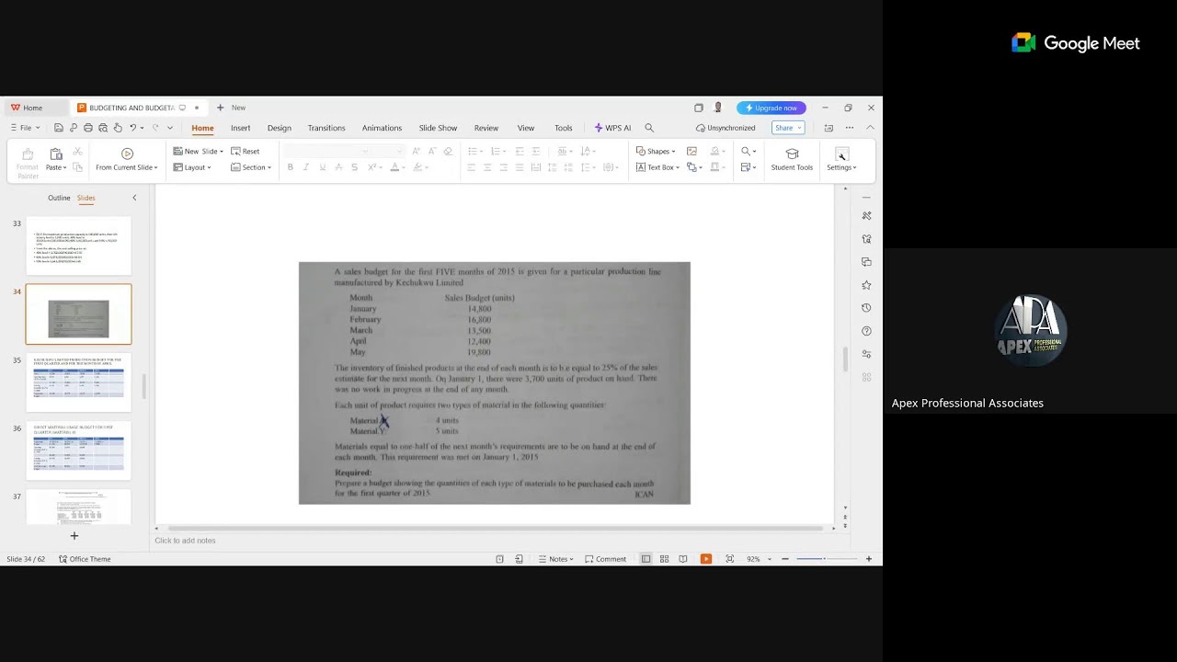The width and height of the screenshot is (1177, 662).
Task: Click the Save icon in quick access toolbar
Action: coord(59,128)
